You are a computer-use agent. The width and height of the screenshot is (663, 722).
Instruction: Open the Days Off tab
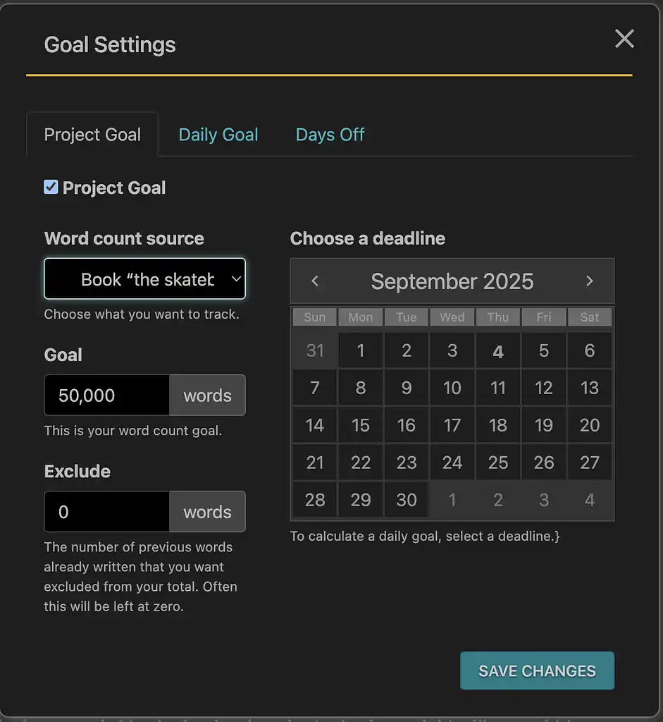[330, 135]
